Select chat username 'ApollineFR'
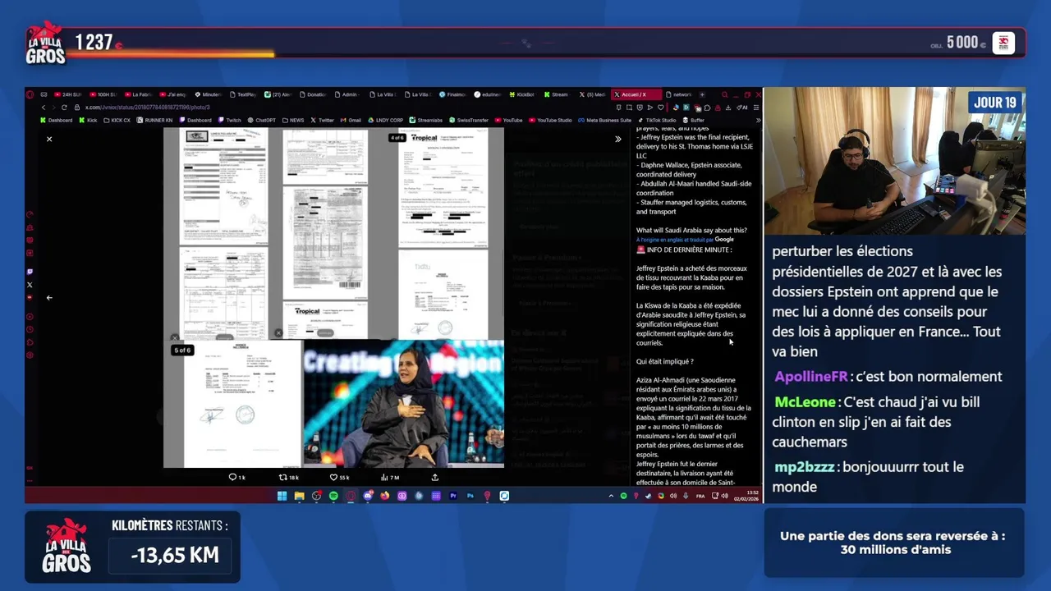The width and height of the screenshot is (1051, 591). click(x=810, y=377)
